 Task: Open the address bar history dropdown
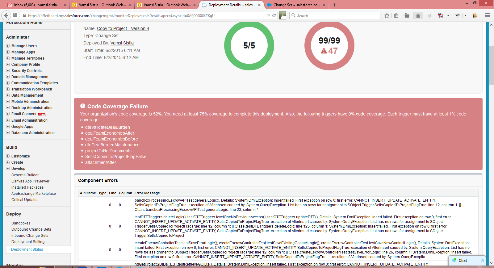click(x=269, y=15)
